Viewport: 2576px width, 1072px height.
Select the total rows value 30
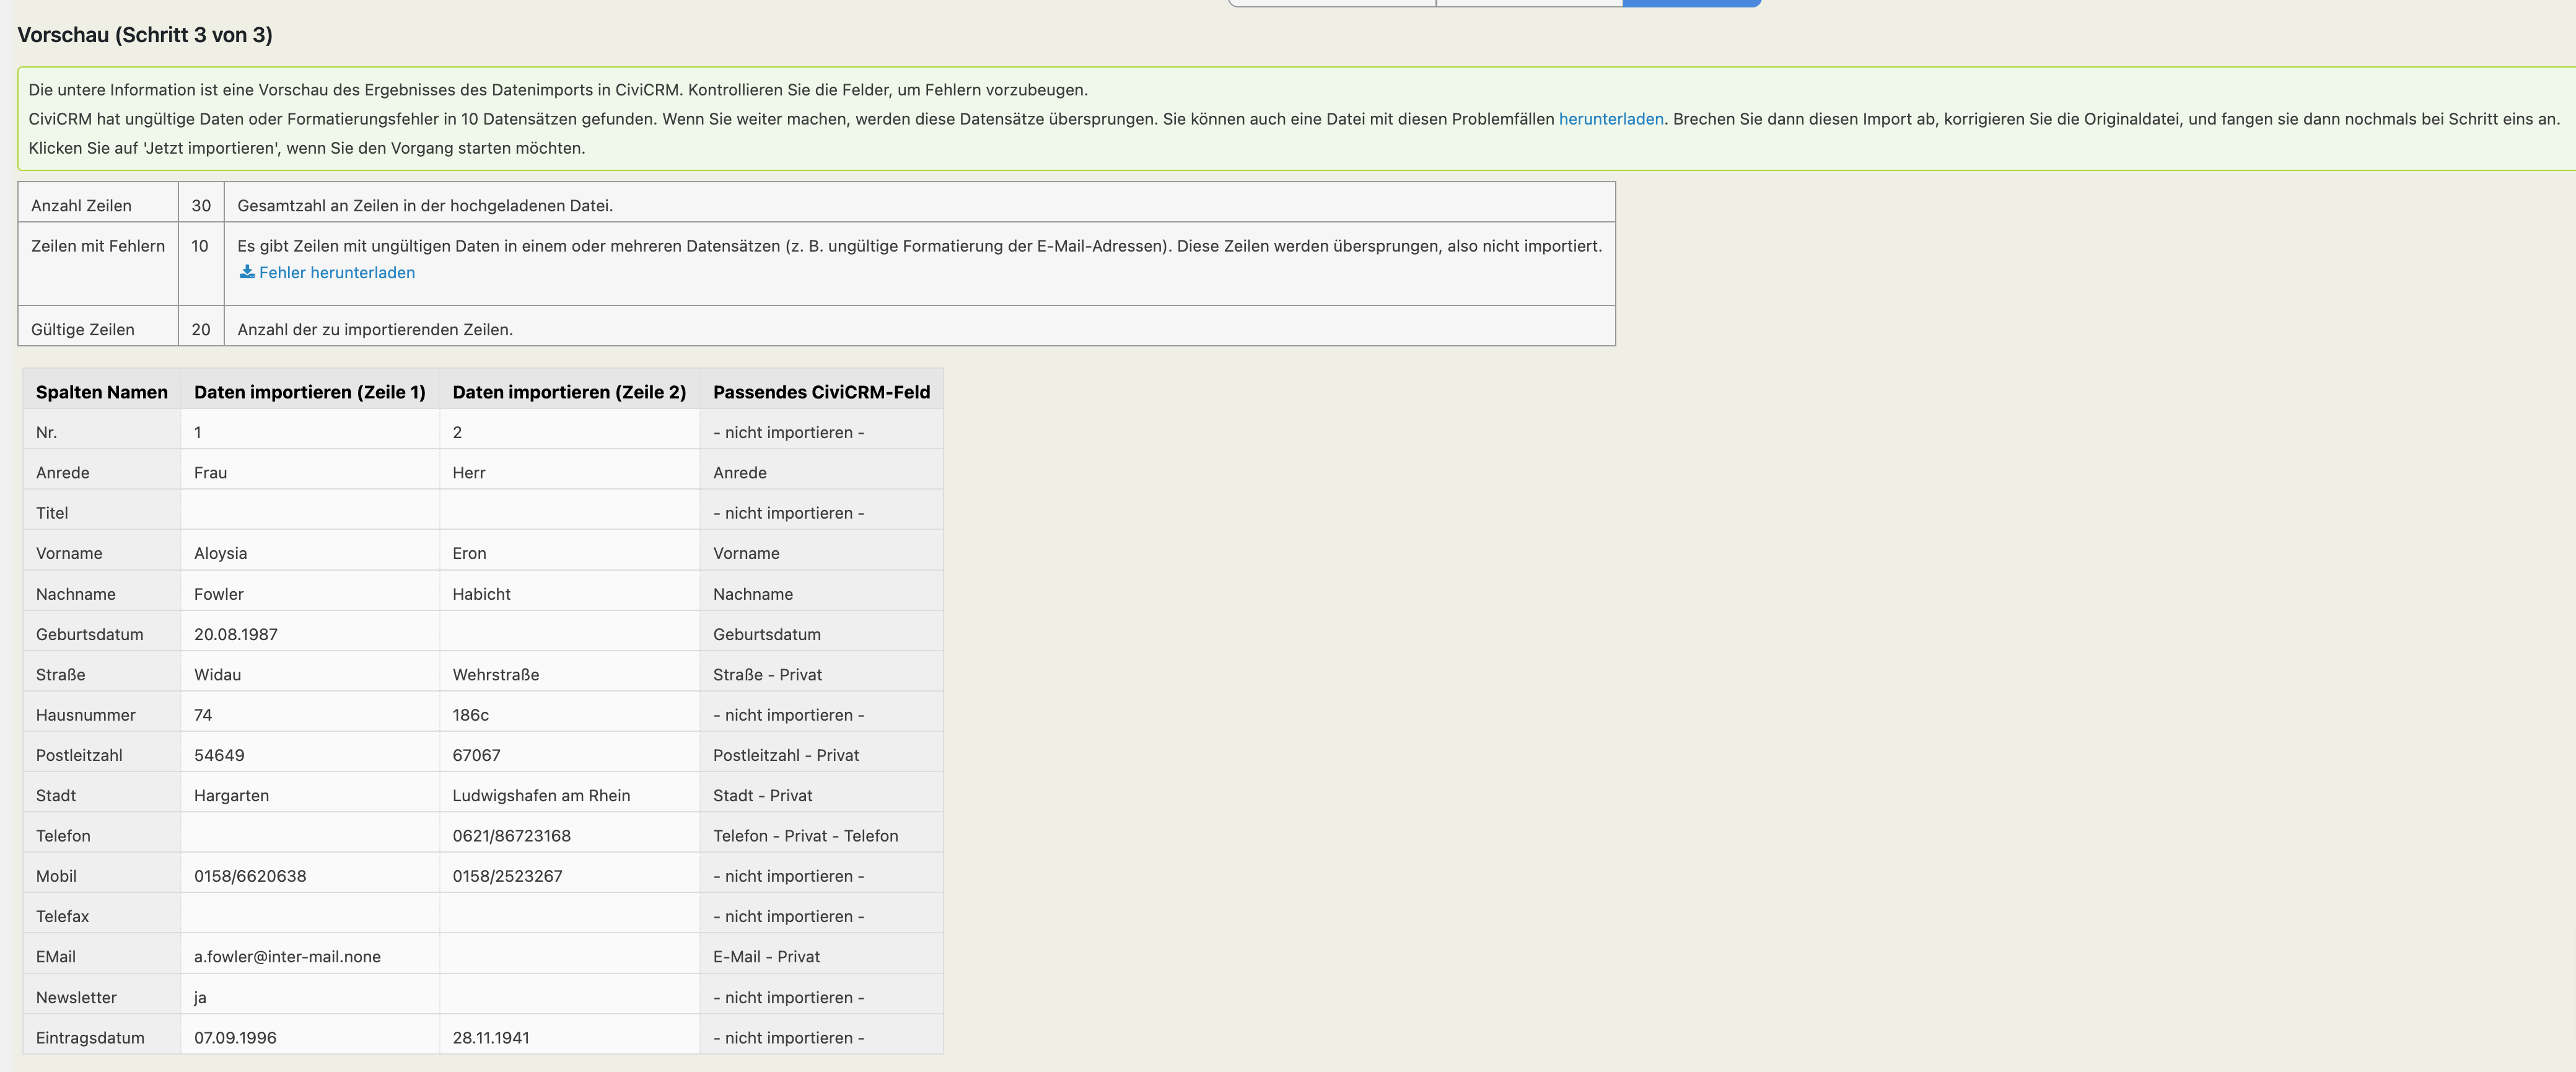[201, 206]
